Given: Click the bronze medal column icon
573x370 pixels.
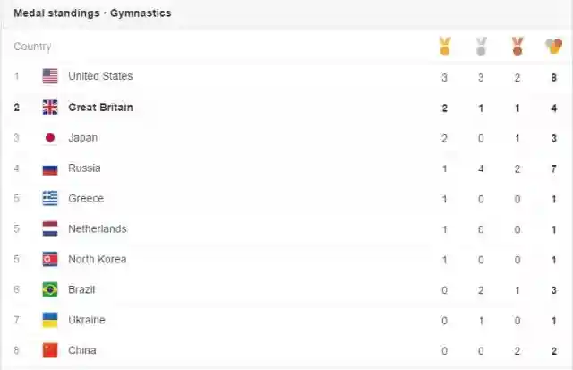Looking at the screenshot, I should (517, 46).
